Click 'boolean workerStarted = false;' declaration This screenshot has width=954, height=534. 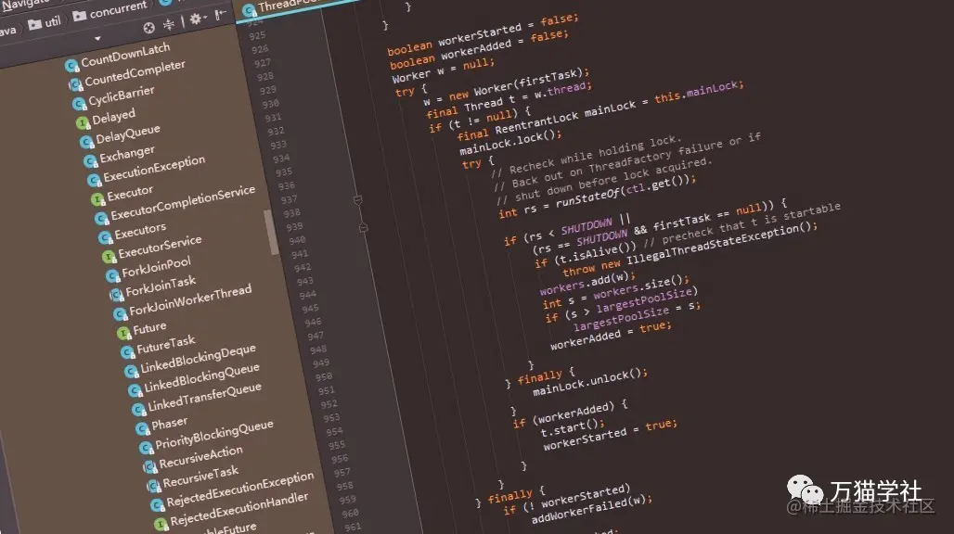pyautogui.click(x=483, y=34)
